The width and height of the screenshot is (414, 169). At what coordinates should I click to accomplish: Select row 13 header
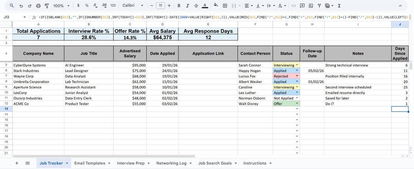pyautogui.click(x=6, y=109)
